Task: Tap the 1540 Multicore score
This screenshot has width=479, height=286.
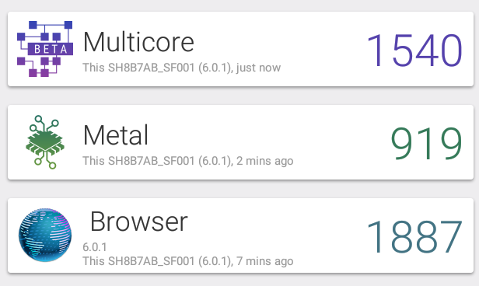Action: click(414, 51)
